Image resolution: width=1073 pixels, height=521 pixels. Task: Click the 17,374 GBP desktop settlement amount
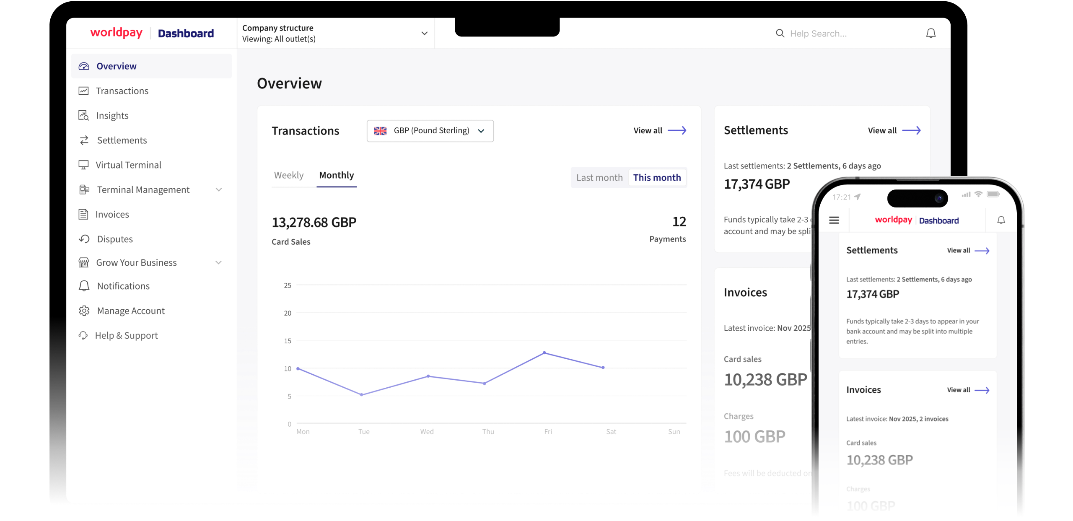[x=757, y=184]
